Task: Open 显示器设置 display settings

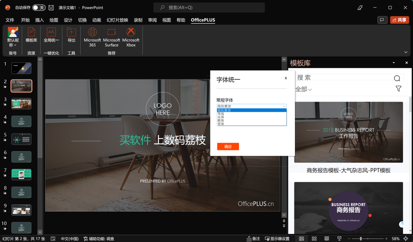Action: point(277,239)
